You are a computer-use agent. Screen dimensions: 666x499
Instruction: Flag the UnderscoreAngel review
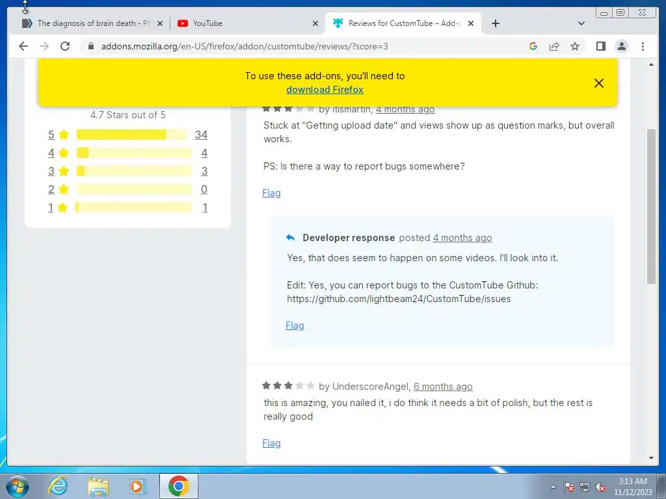coord(271,443)
